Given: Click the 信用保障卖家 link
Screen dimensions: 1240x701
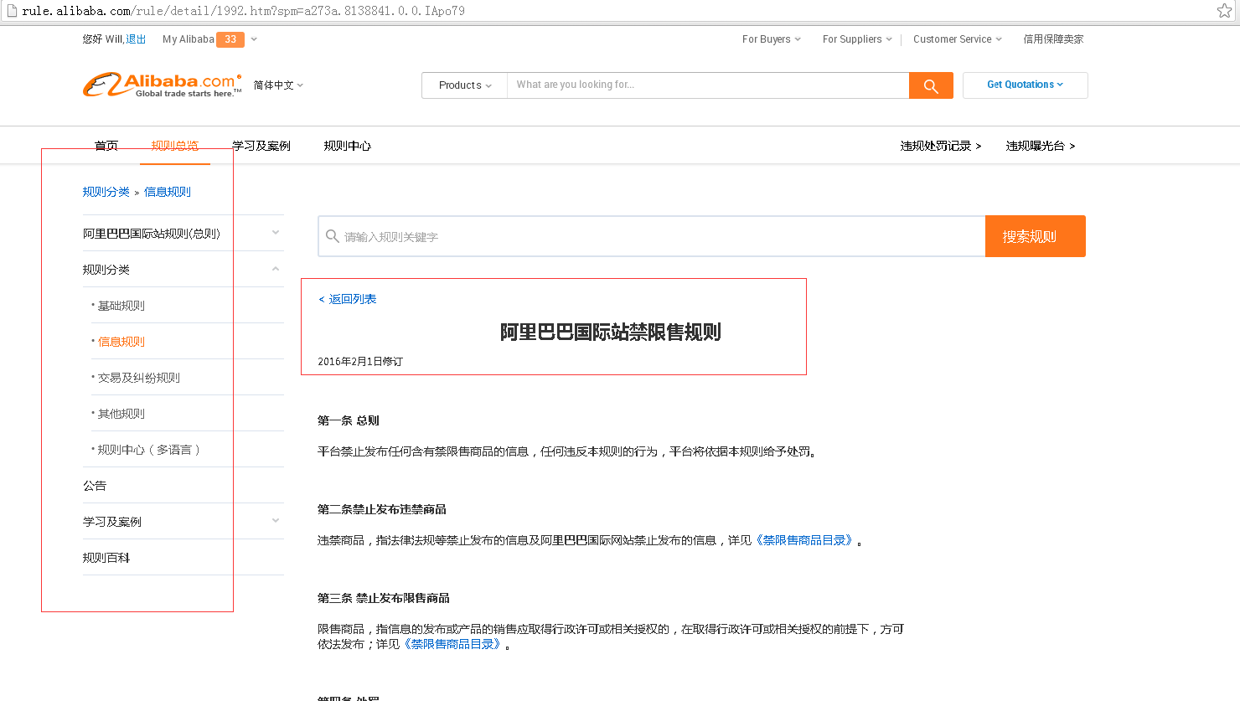Looking at the screenshot, I should click(x=1053, y=39).
